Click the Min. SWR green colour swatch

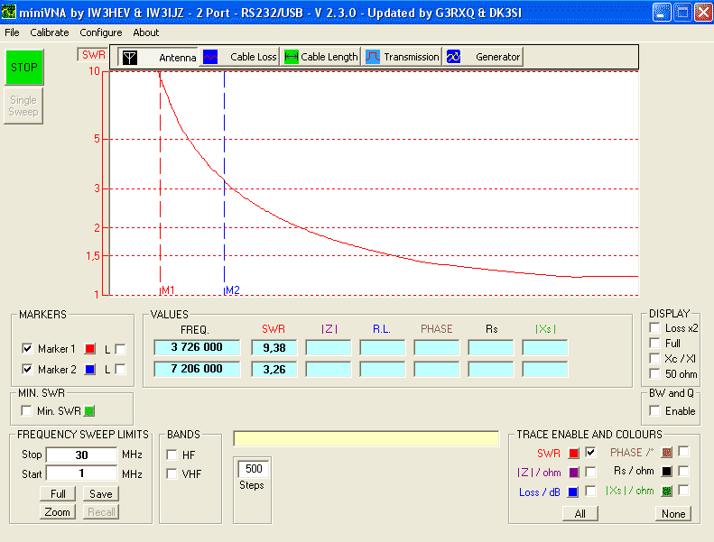coord(89,411)
